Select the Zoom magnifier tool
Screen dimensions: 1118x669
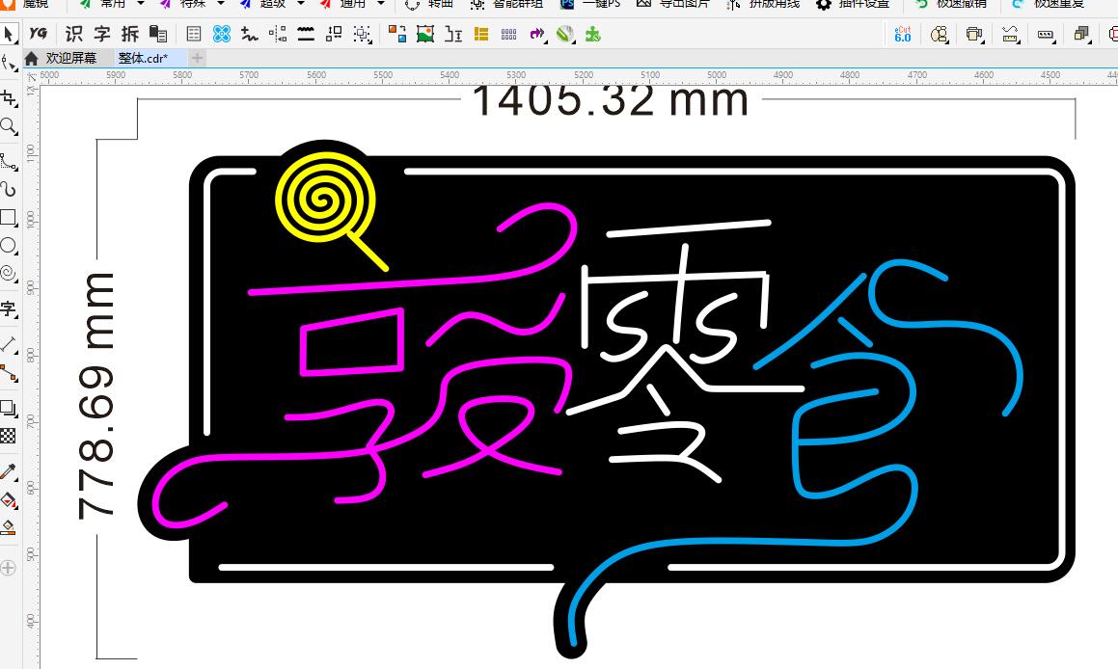9,127
